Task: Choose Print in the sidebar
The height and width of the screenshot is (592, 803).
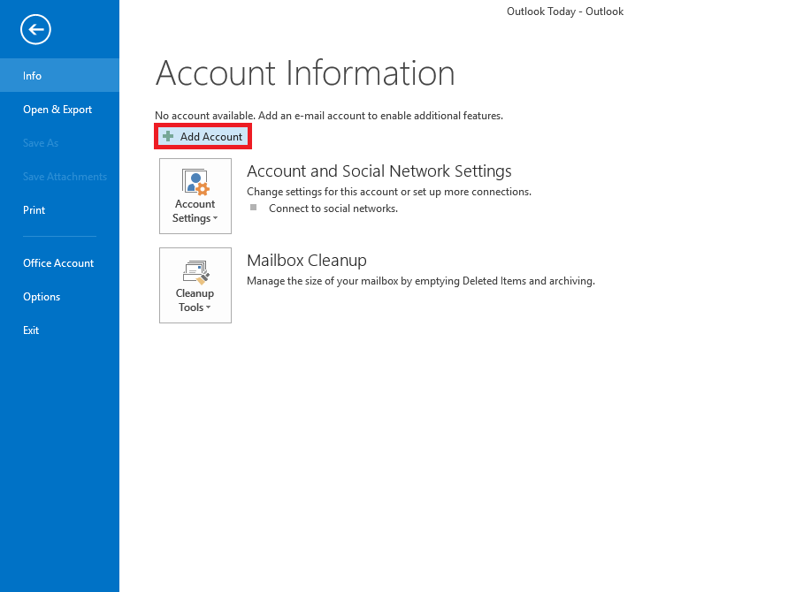Action: [59, 209]
